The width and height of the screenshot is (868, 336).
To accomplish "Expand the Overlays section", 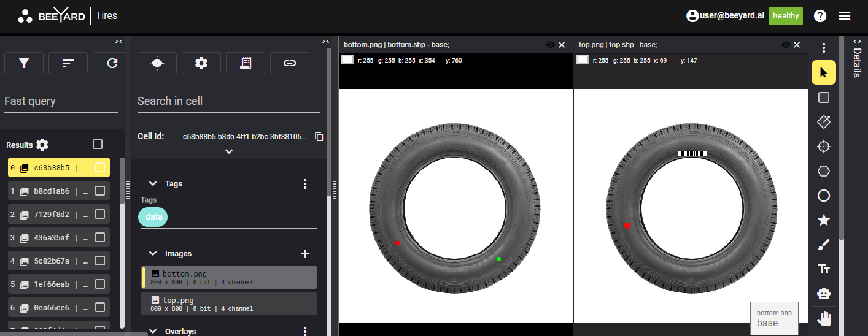I will click(x=153, y=331).
